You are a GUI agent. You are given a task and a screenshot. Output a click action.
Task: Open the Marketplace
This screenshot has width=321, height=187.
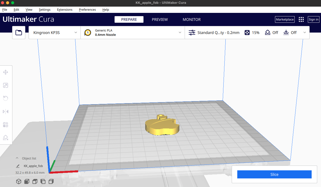[x=285, y=19]
